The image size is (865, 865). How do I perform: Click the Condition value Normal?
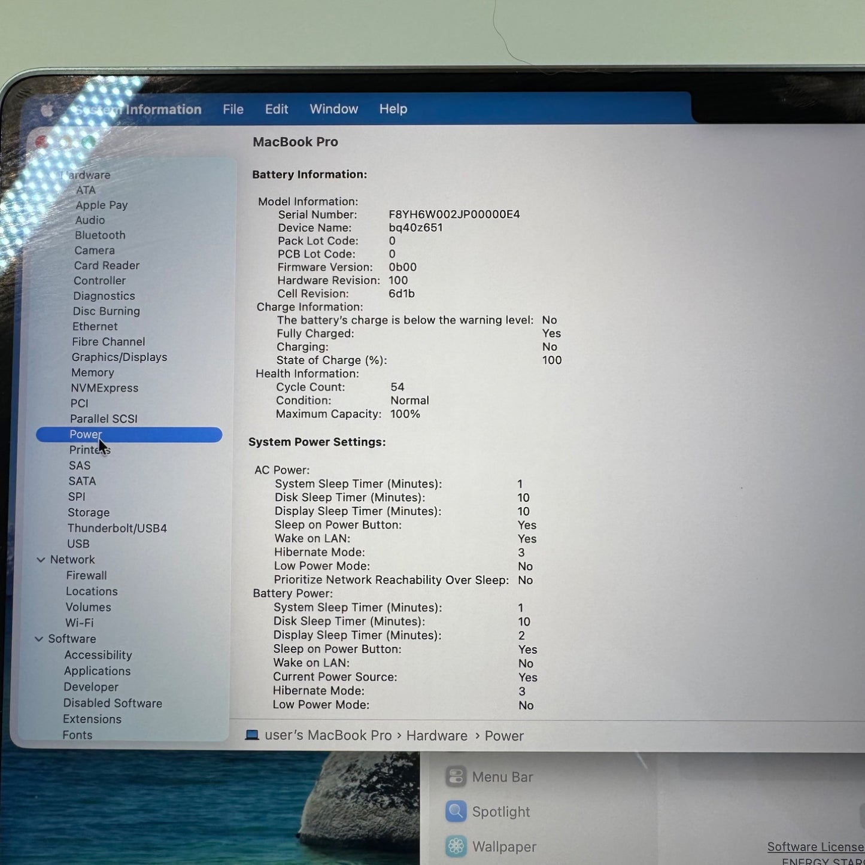[409, 400]
